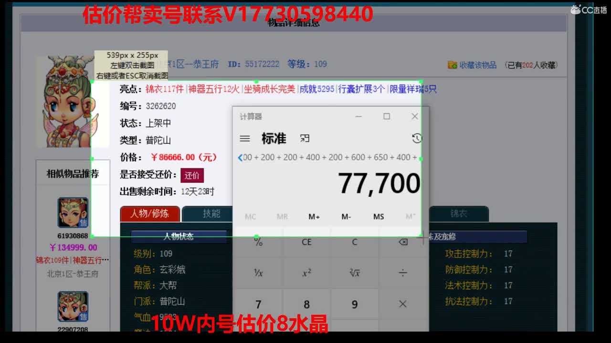The image size is (611, 343).
Task: Click the M- memory subtract button
Action: (x=346, y=217)
